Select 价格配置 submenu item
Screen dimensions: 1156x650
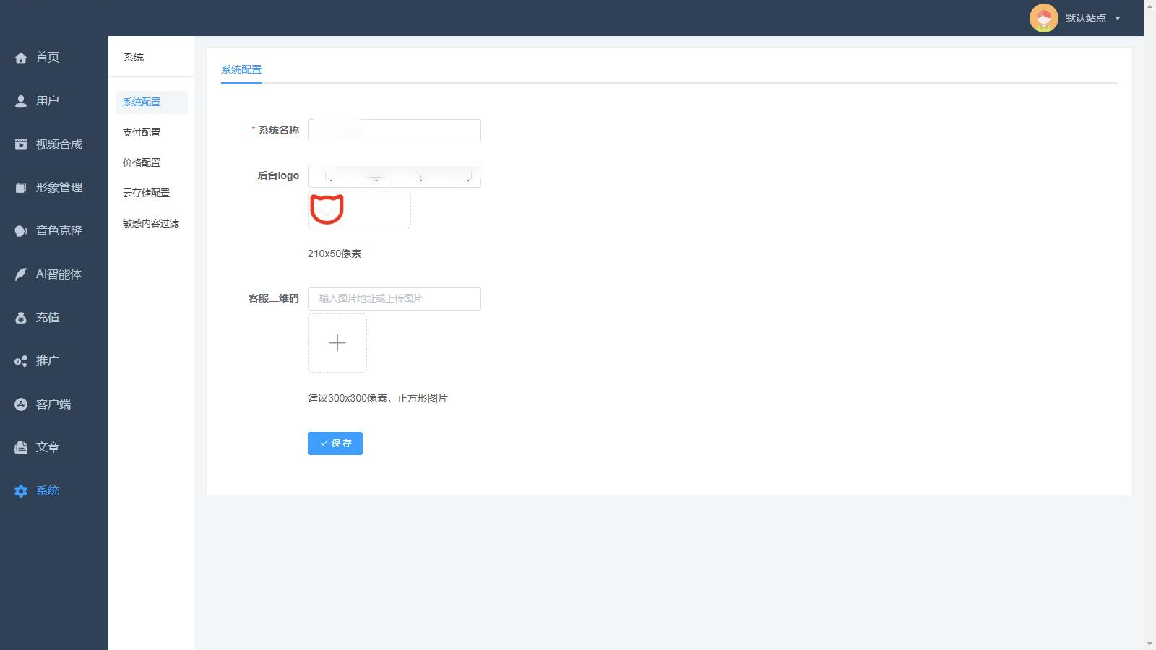pos(142,162)
